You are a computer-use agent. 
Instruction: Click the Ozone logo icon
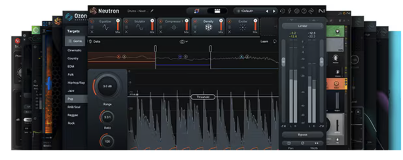[69, 17]
